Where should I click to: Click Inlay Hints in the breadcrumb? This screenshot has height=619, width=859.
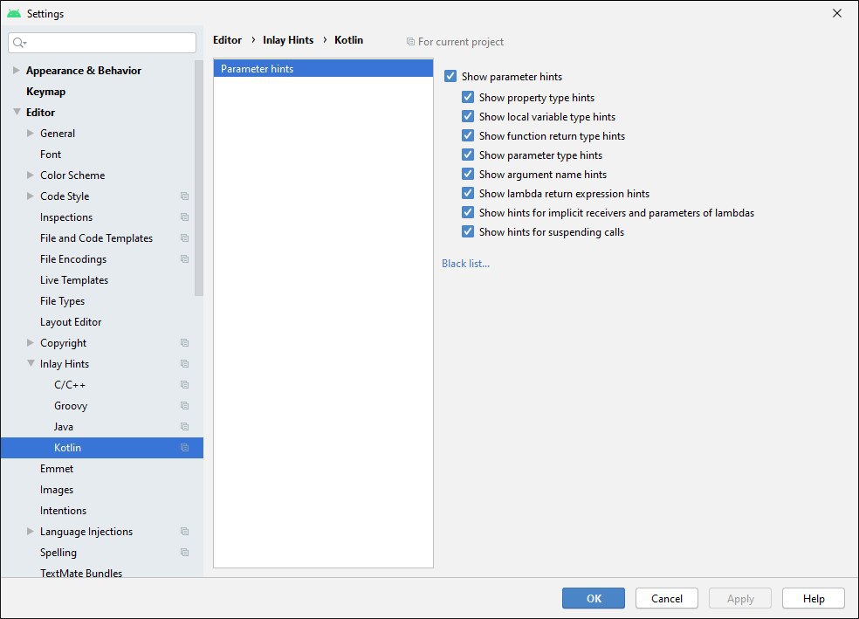point(288,40)
